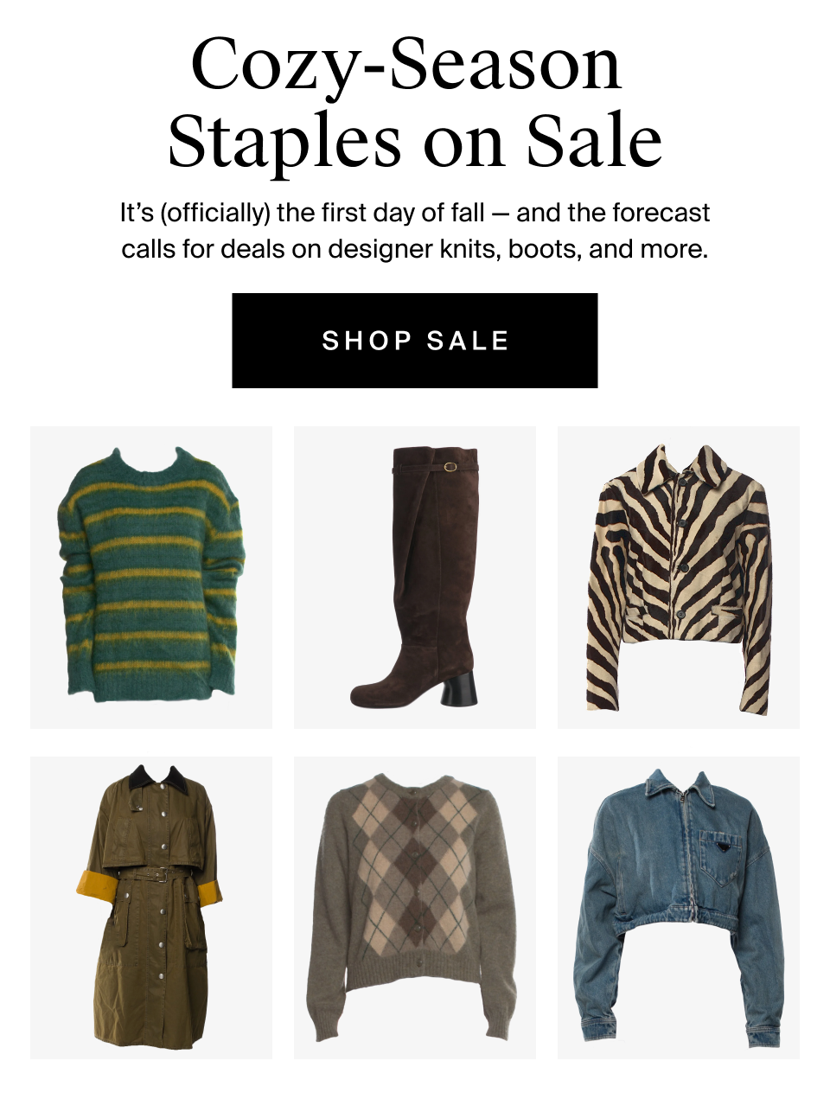The width and height of the screenshot is (830, 1118).
Task: Click the yellow cuff on the olive coat
Action: point(94,884)
